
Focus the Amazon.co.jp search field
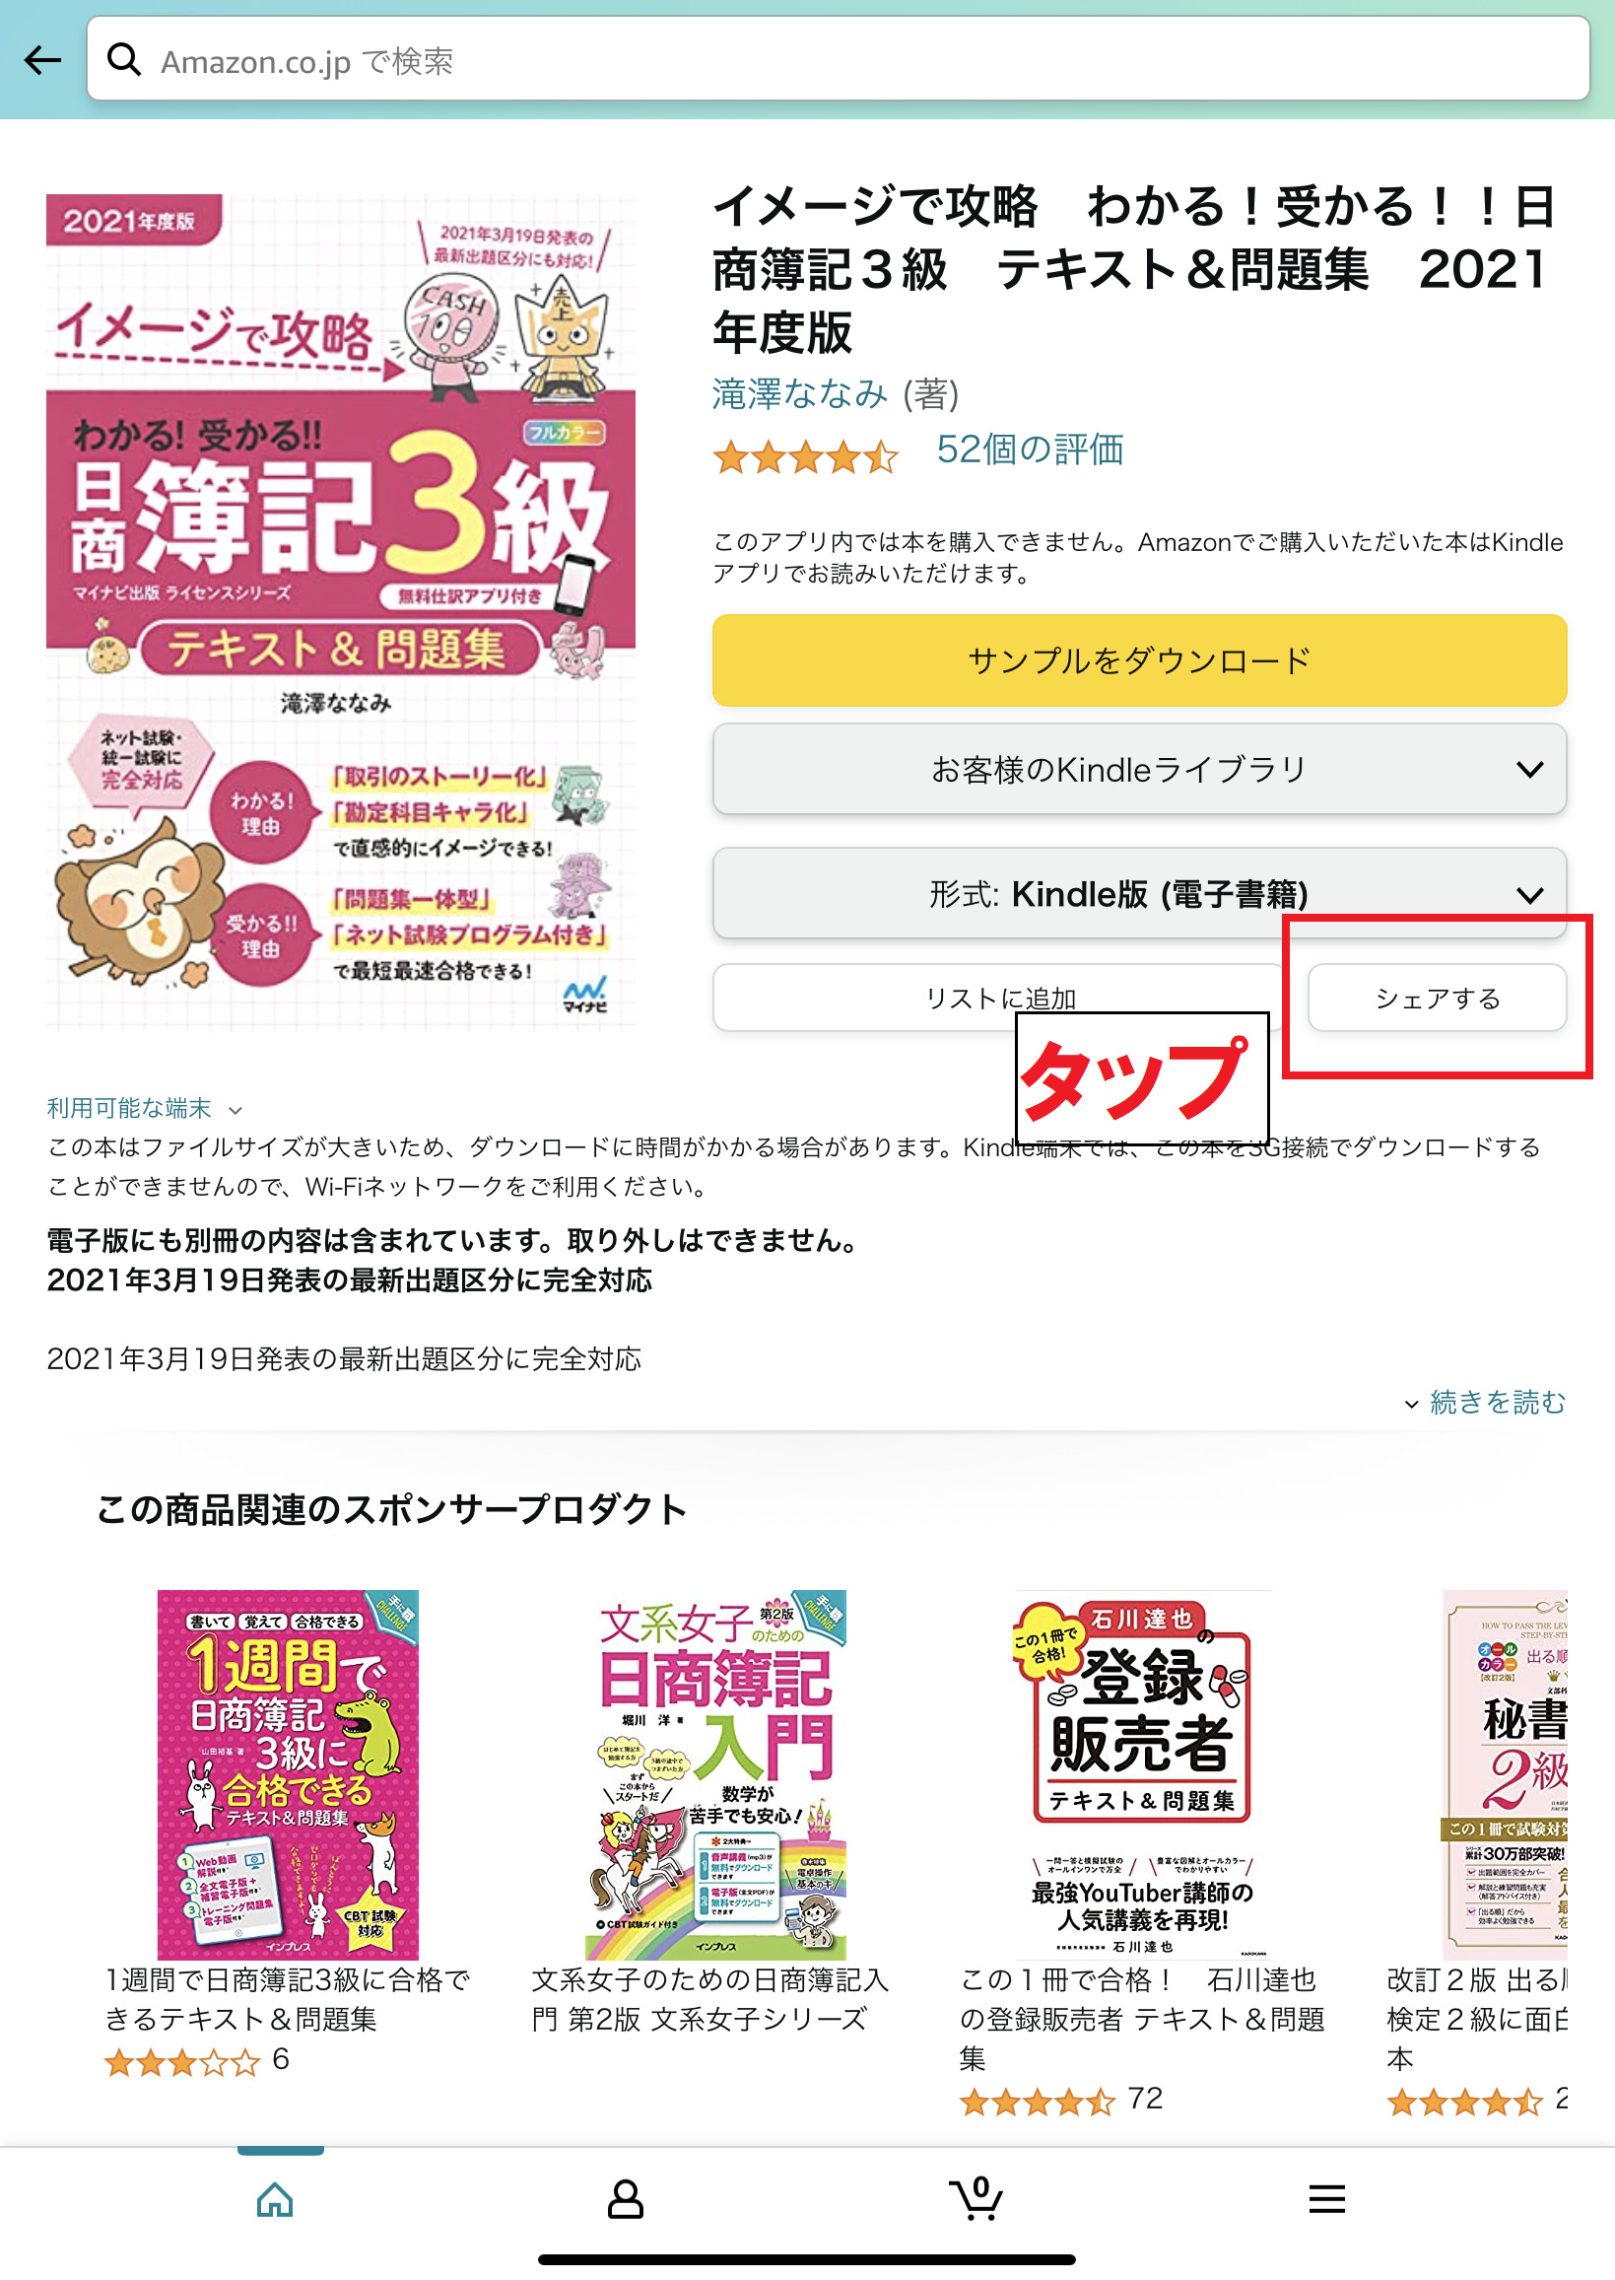(839, 60)
